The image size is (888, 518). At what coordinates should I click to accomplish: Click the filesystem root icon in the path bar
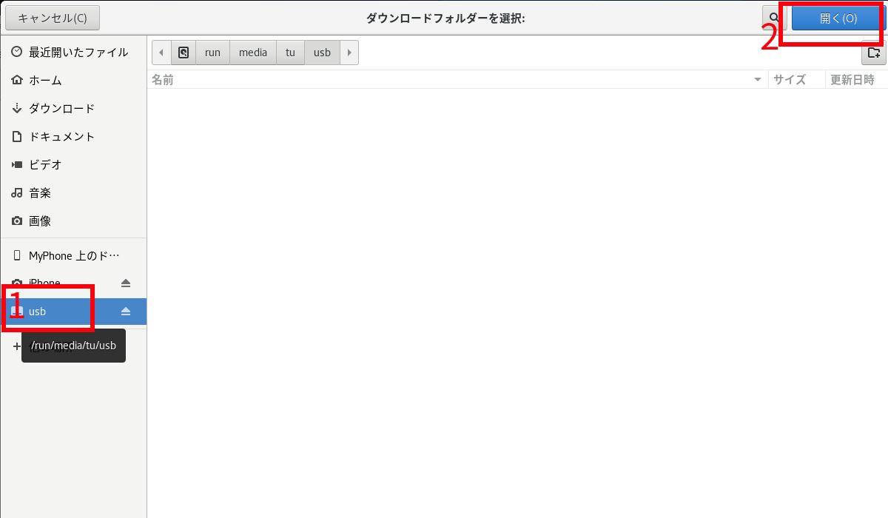pyautogui.click(x=184, y=53)
